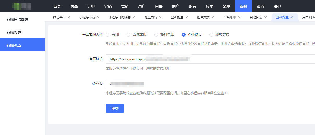The image size is (315, 135).
Task: Select the 跳转链接 radio option
Action: (211, 35)
